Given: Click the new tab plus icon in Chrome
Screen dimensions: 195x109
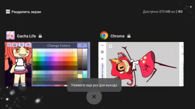Looking at the screenshot, I should pos(102,59).
